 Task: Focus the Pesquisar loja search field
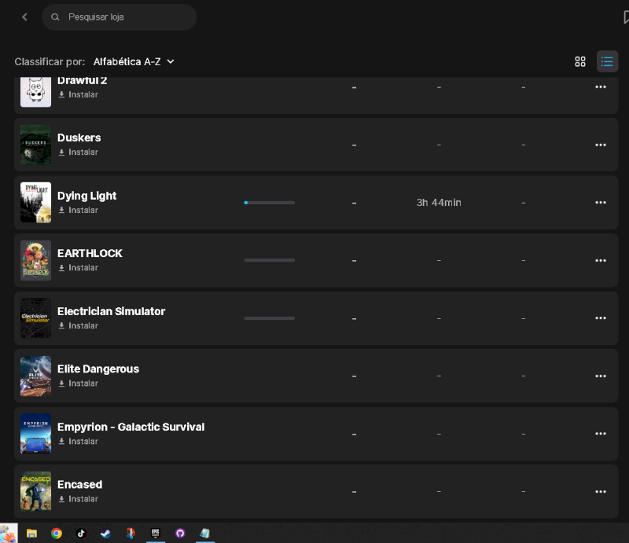click(120, 17)
